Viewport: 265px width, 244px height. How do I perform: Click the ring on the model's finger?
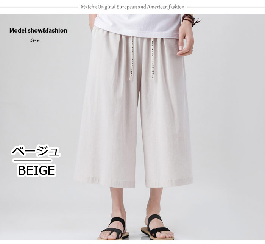coord(192,49)
